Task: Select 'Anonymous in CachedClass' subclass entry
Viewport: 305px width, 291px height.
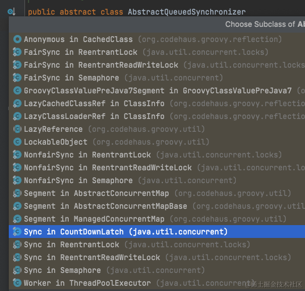Action: 157,40
